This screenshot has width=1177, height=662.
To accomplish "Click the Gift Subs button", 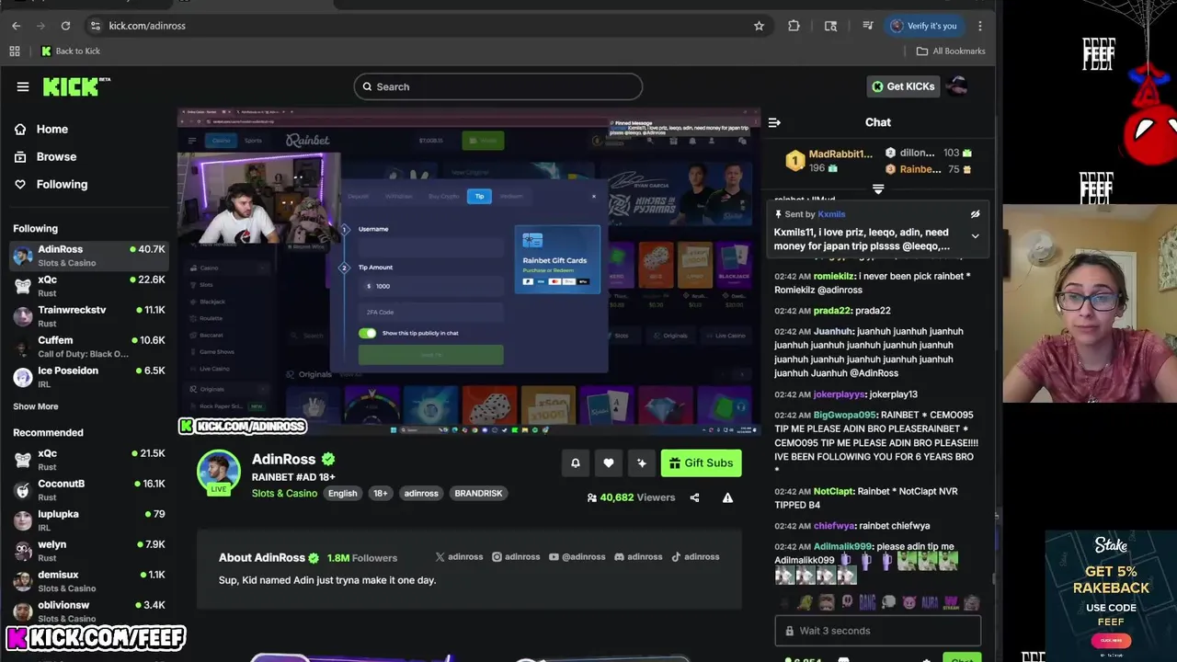I will click(701, 462).
